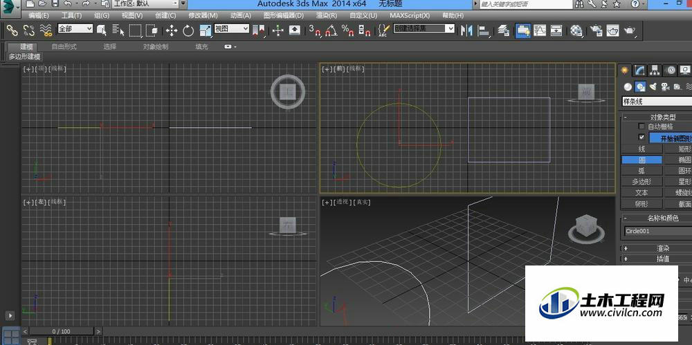
Task: Open the Modify panel tab icon
Action: [x=639, y=70]
